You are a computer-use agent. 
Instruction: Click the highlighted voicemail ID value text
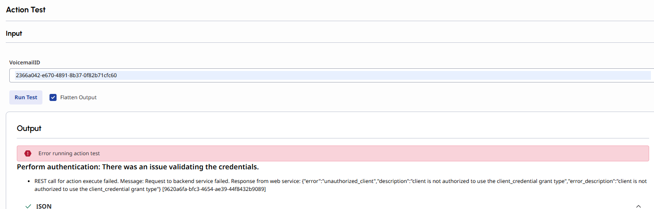click(x=66, y=75)
